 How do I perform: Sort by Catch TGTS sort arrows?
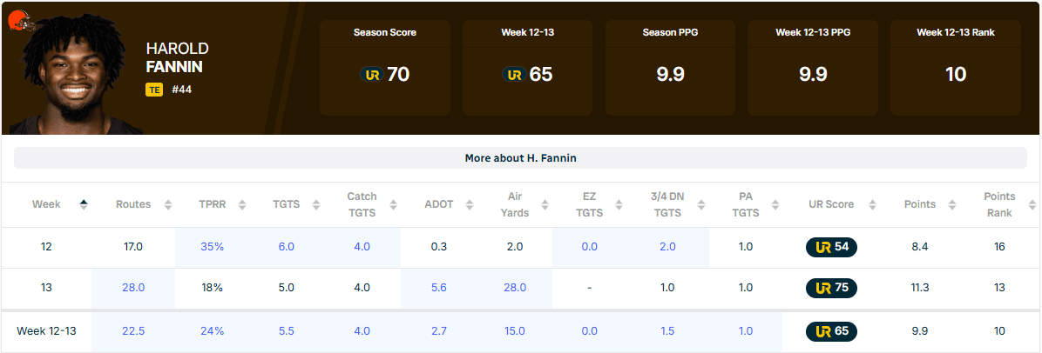(393, 204)
